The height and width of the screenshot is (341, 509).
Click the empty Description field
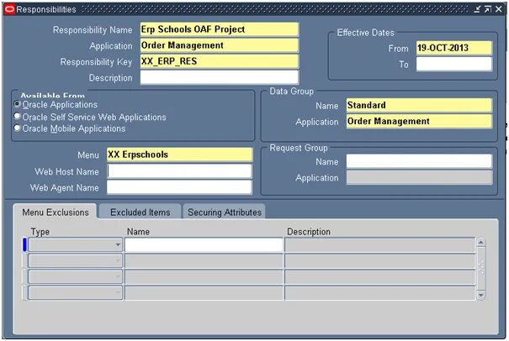click(219, 77)
